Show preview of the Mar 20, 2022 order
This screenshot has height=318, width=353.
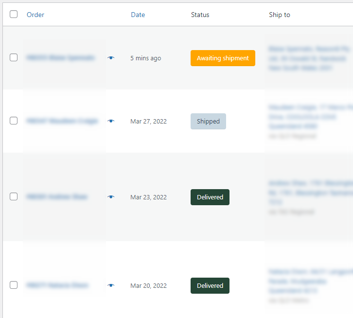[x=111, y=285]
